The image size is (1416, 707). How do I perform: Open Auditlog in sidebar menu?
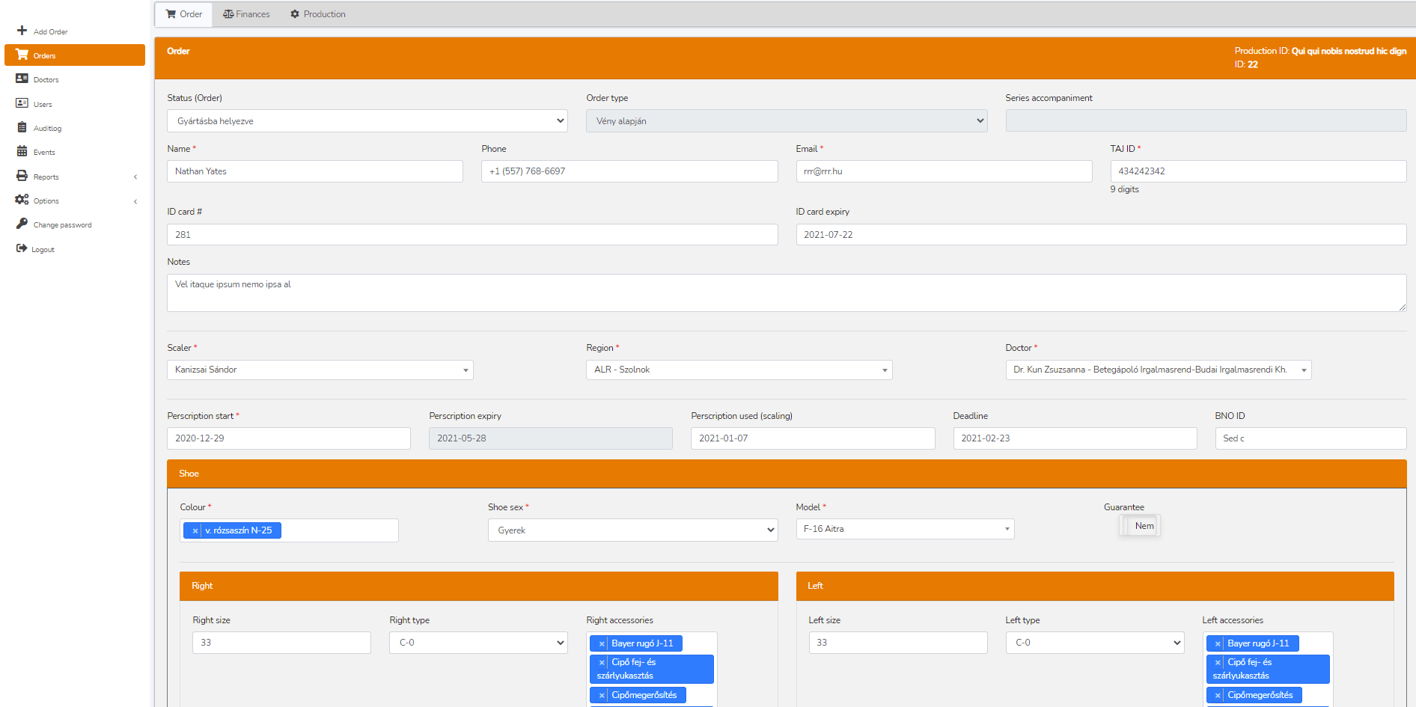(75, 128)
